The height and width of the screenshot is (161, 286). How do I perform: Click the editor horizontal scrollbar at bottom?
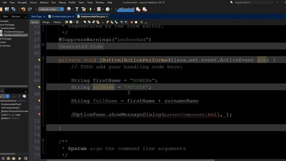point(130,160)
